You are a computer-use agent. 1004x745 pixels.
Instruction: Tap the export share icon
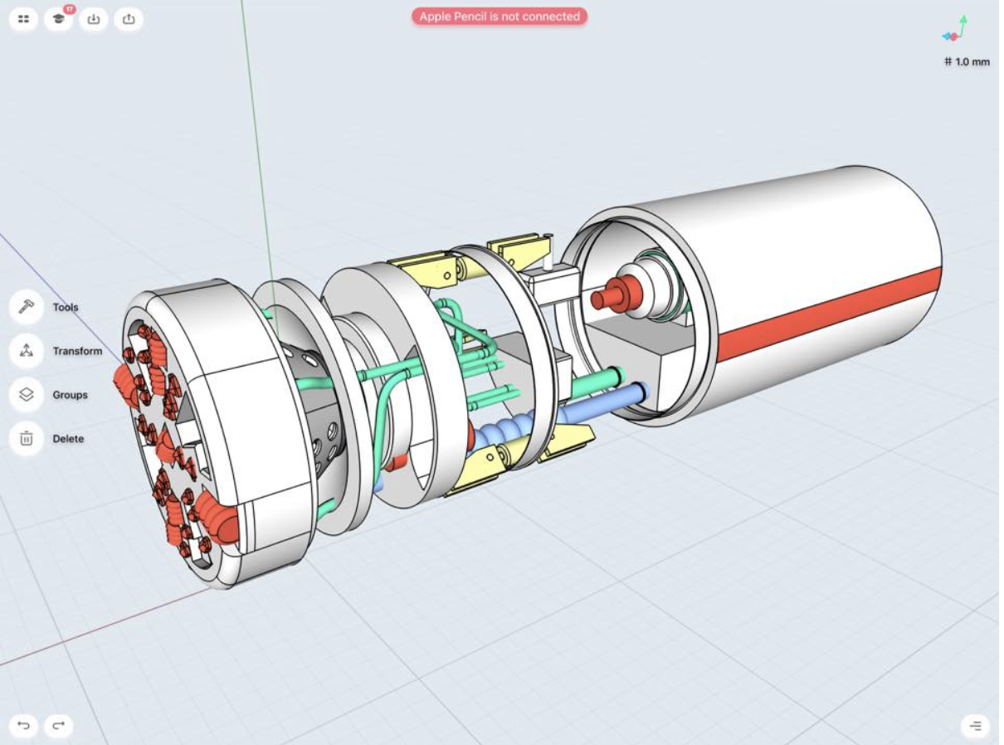[x=128, y=18]
